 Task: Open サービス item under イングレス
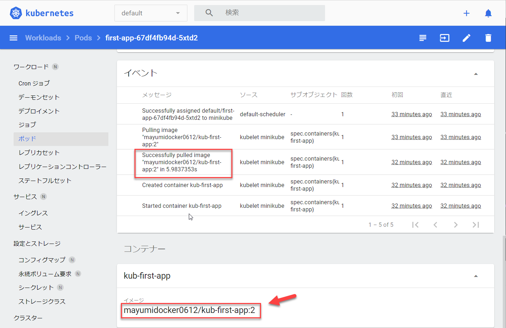30,227
